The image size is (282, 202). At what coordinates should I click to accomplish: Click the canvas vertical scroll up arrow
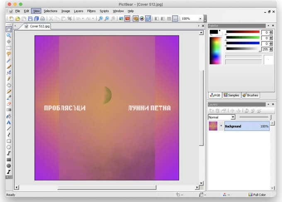click(201, 32)
